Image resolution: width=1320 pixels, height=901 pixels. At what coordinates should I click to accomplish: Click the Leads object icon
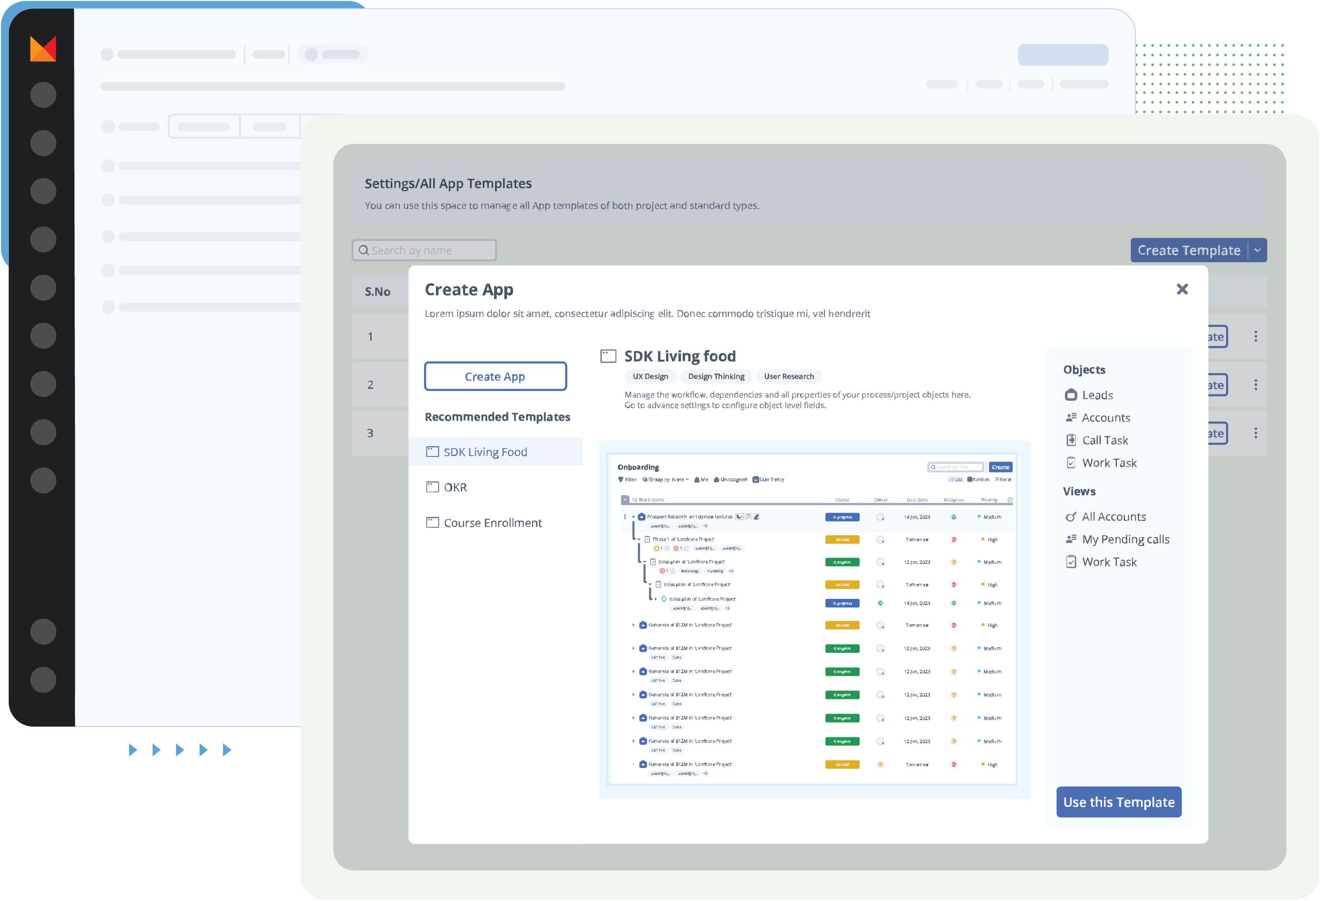pos(1070,395)
